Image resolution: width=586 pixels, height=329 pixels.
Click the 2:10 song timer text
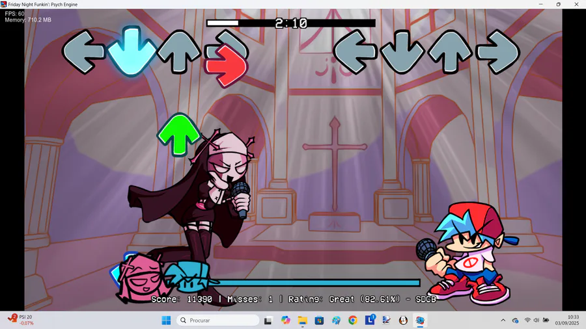click(291, 23)
